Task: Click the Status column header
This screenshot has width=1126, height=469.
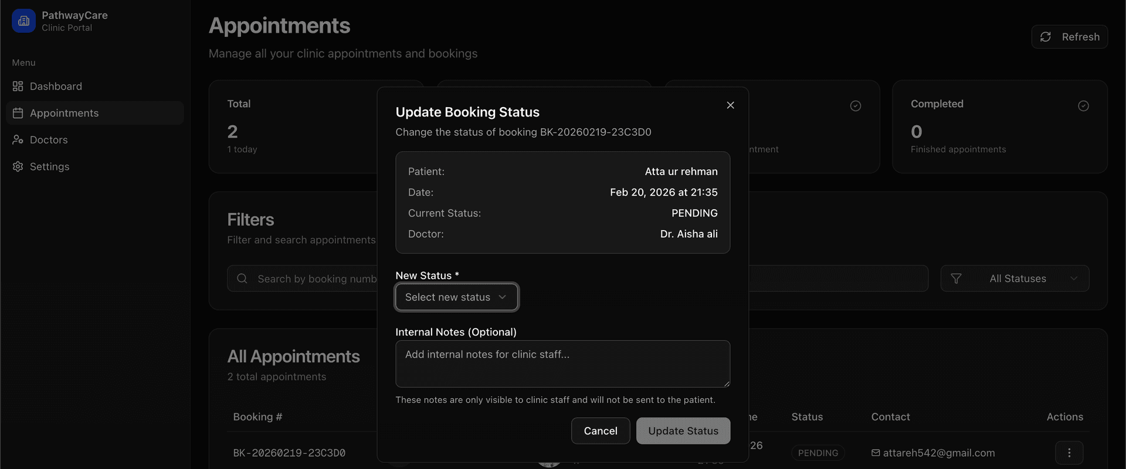Action: [807, 417]
